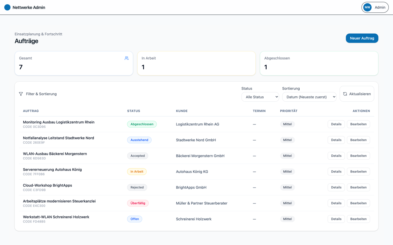Open Details for Werkstatt-WLAN Schreinerei Holzwerk
Viewport: 393px width, 245px height.
pyautogui.click(x=336, y=219)
